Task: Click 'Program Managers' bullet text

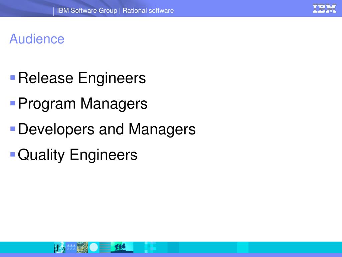Action: pyautogui.click(x=83, y=104)
